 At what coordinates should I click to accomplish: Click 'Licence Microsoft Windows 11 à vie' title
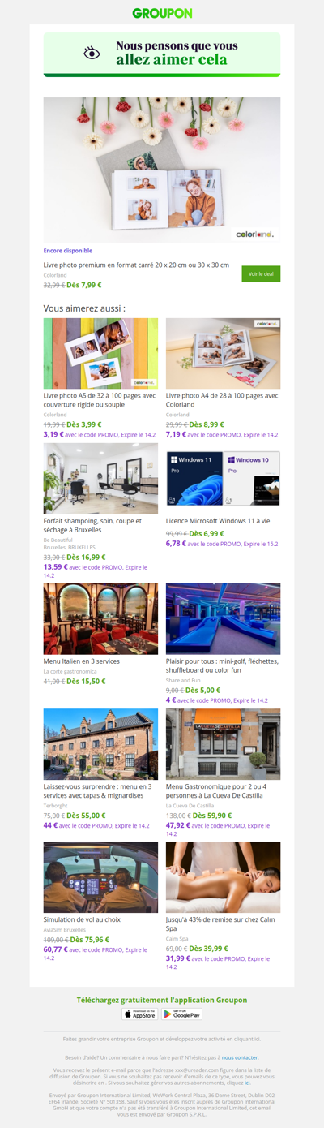tap(218, 521)
